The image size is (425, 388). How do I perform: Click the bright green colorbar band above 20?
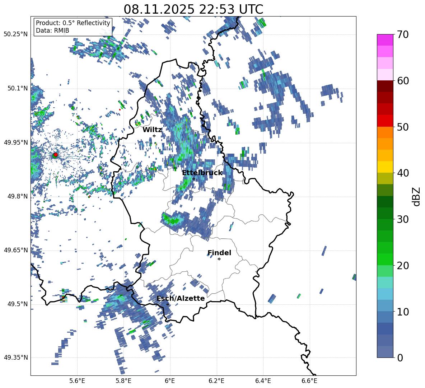pos(385,260)
